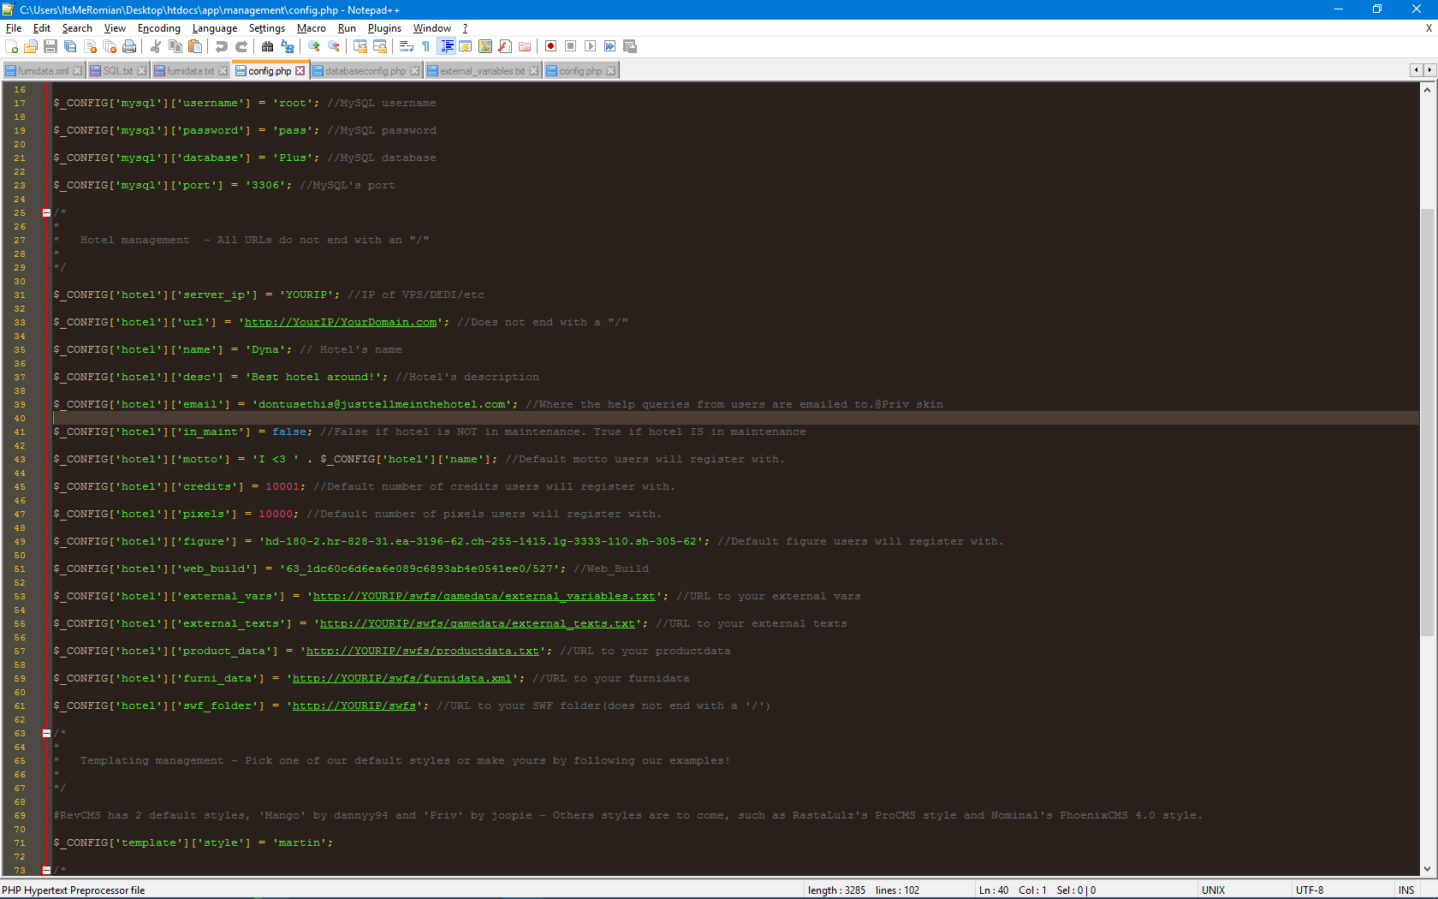The height and width of the screenshot is (899, 1438).
Task: Open the File menu
Action: 14,28
